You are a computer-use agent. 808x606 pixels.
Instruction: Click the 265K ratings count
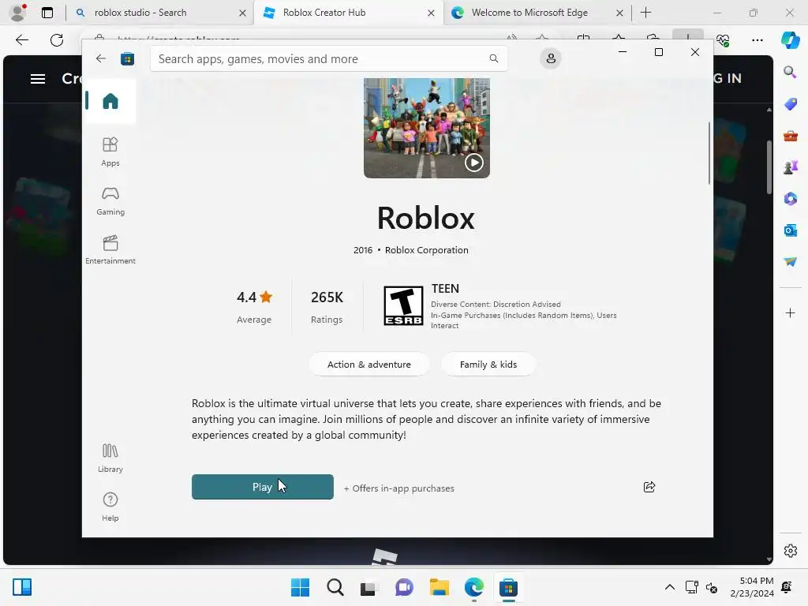(x=327, y=297)
